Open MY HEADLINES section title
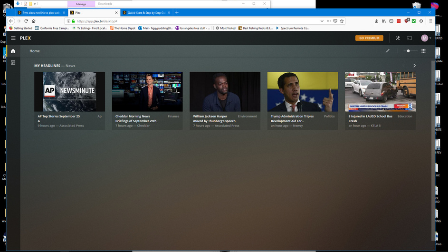 [47, 66]
